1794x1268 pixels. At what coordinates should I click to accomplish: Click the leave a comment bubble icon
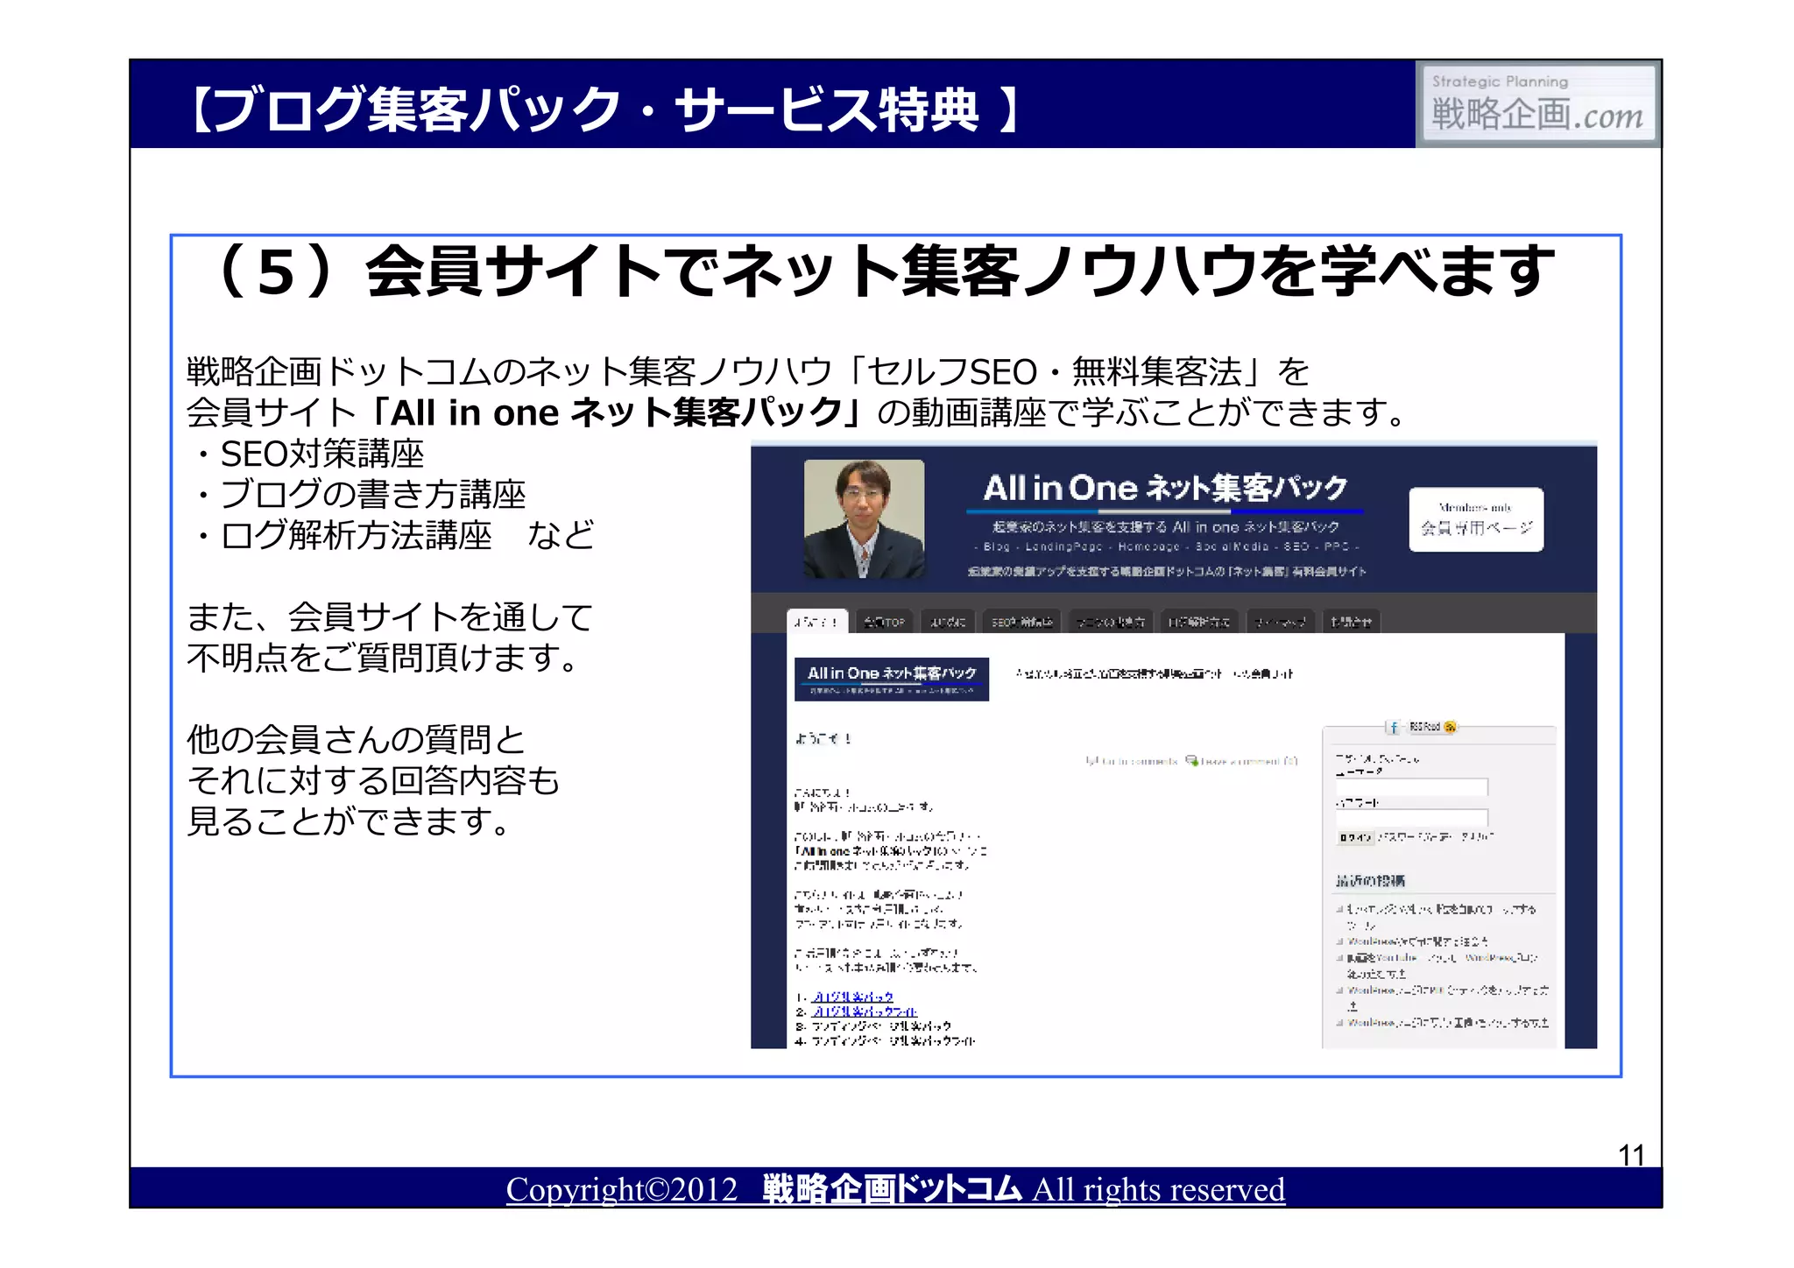(x=1191, y=760)
